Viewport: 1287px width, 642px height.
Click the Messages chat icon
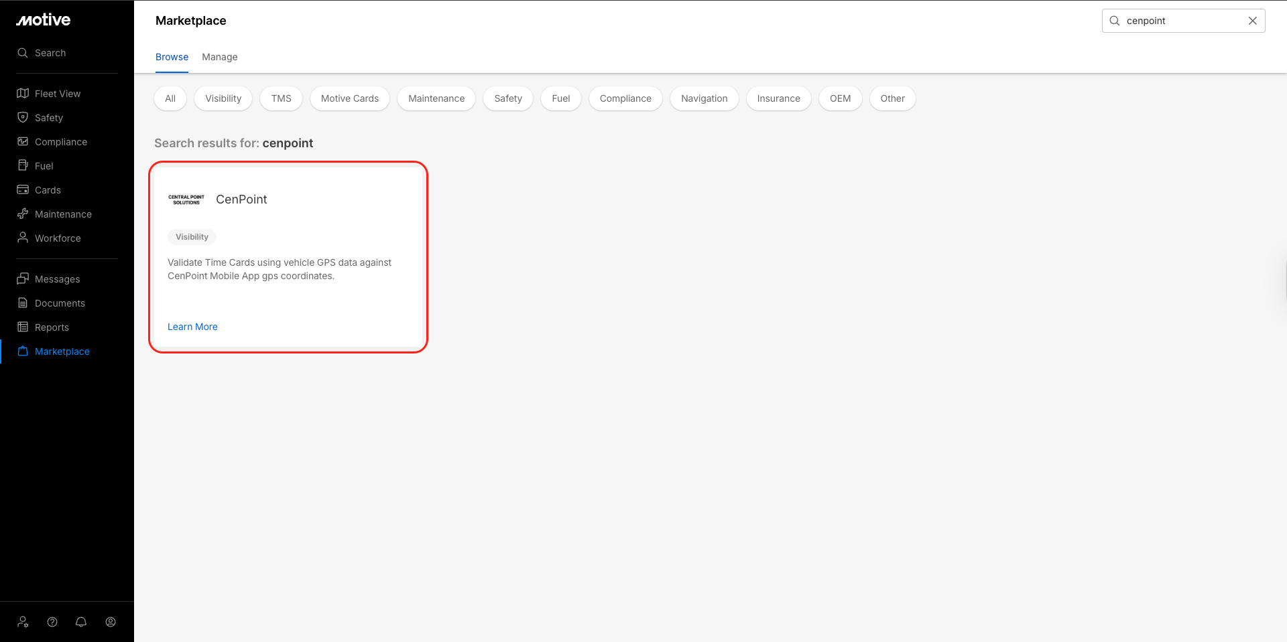tap(23, 278)
